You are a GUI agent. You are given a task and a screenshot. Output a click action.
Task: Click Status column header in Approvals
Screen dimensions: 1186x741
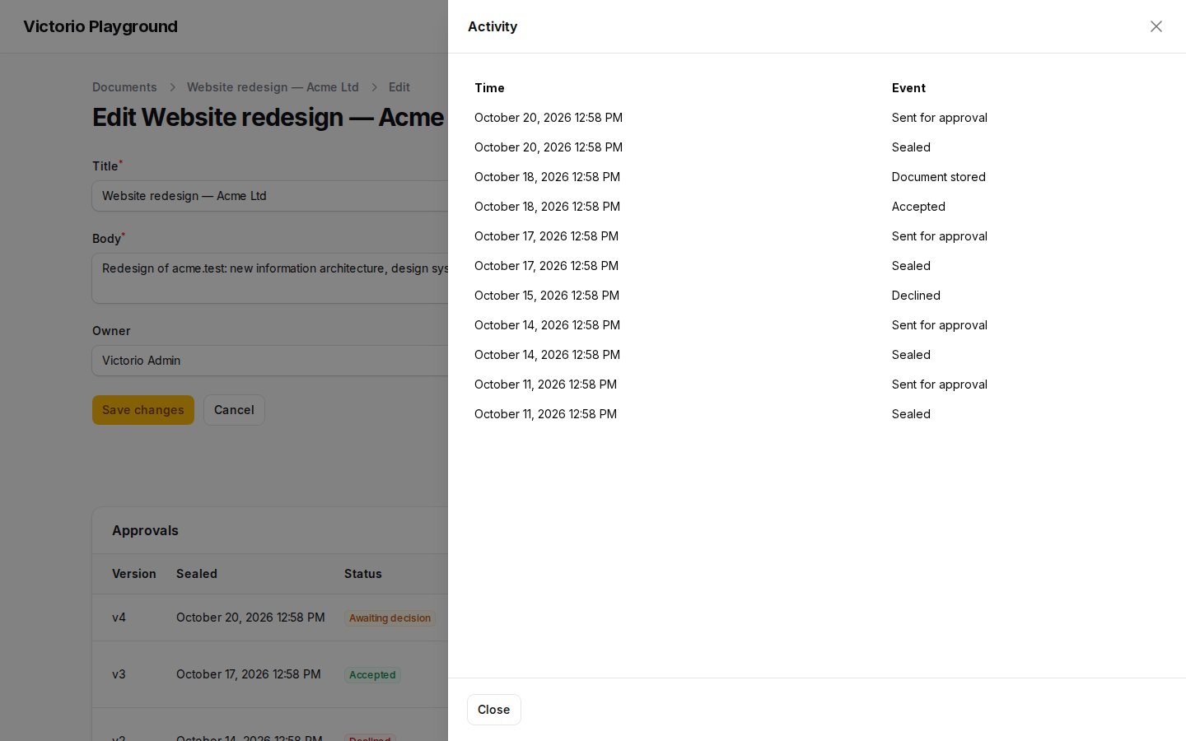363,574
